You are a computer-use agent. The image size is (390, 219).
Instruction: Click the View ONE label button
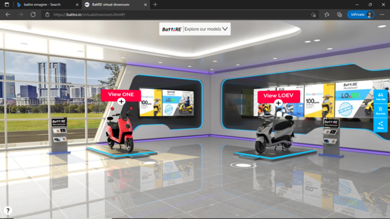pyautogui.click(x=121, y=95)
